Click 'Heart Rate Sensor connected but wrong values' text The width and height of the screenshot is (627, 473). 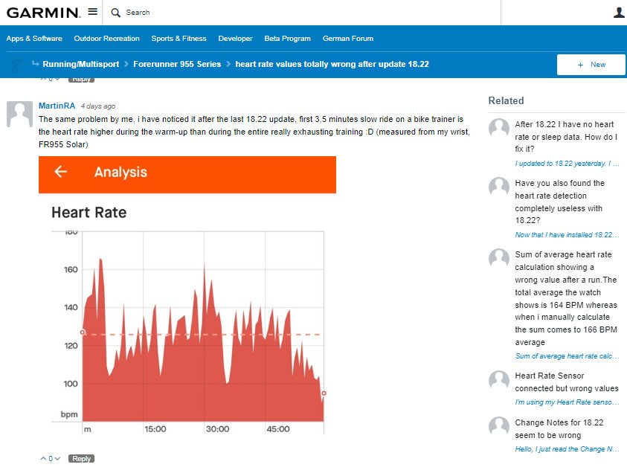(x=567, y=382)
